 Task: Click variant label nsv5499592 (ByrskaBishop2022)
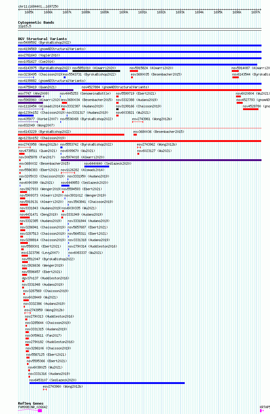(x=45, y=43)
